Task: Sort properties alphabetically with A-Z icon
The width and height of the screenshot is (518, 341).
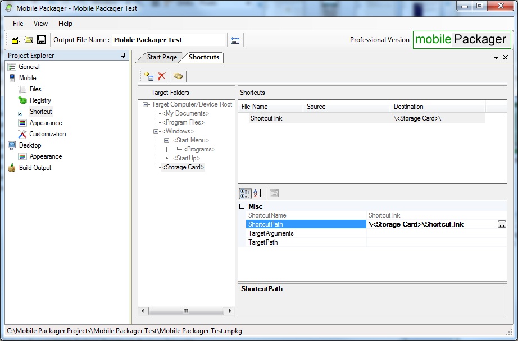Action: click(x=258, y=193)
